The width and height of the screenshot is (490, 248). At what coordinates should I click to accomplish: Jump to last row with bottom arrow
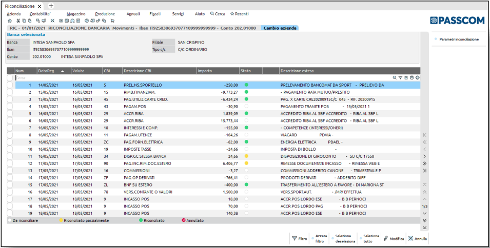point(424,228)
